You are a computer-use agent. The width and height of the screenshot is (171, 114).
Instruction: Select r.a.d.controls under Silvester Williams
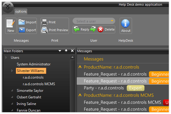tap(33, 77)
